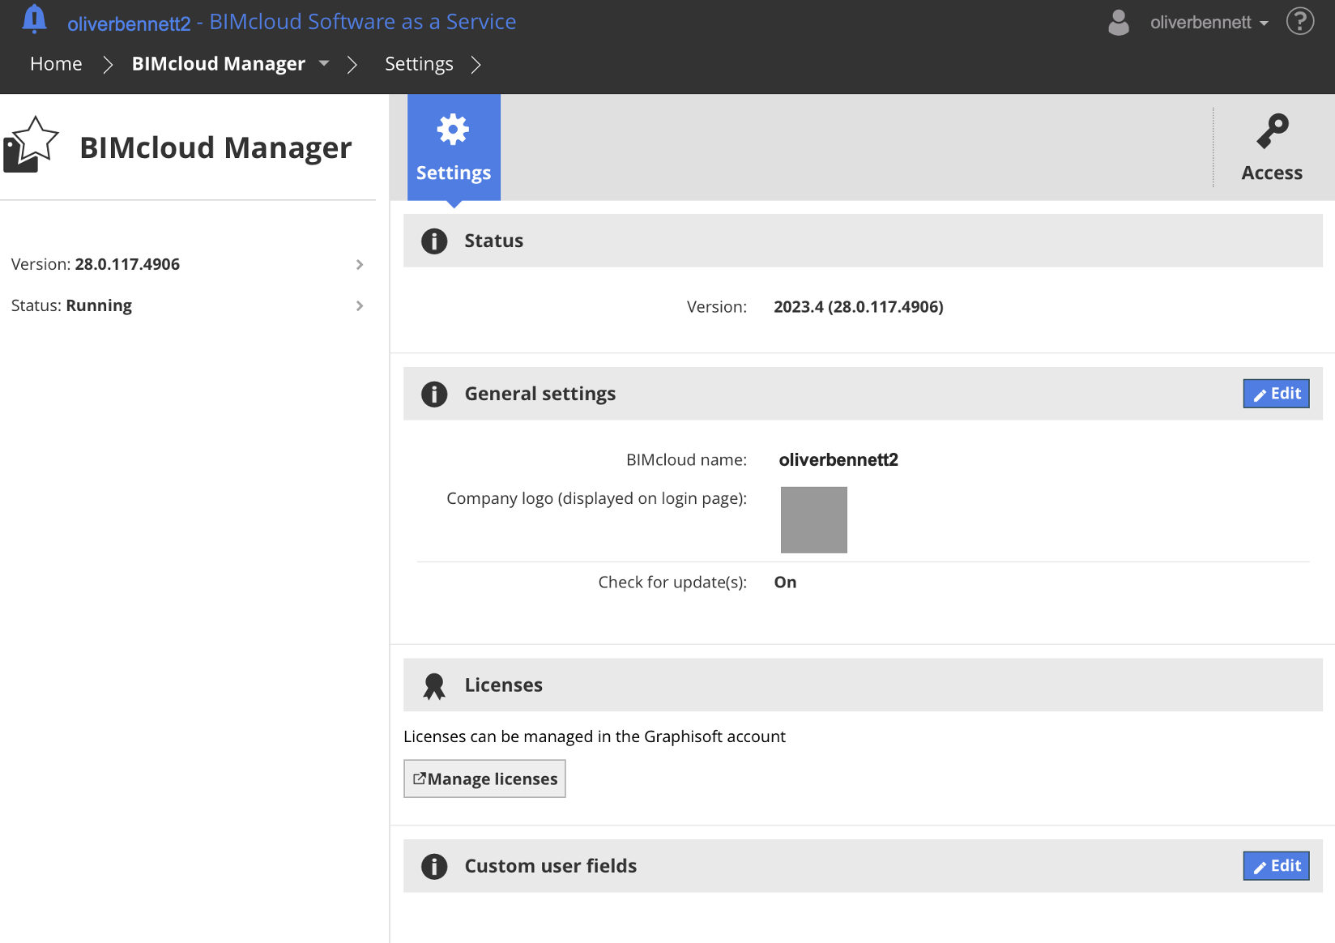Select BIMcloud Manager breadcrumb
Viewport: 1335px width, 943px height.
(x=219, y=64)
